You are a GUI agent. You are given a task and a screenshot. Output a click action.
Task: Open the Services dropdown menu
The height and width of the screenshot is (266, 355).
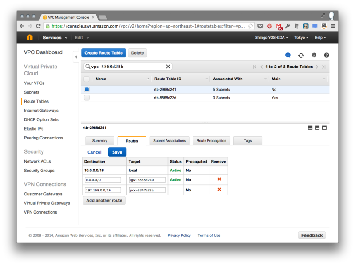(55, 38)
